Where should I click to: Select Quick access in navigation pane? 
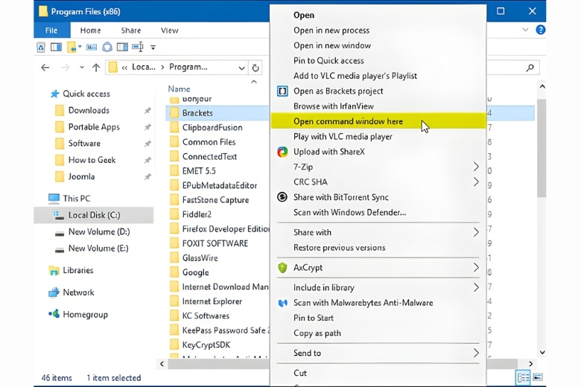point(80,94)
